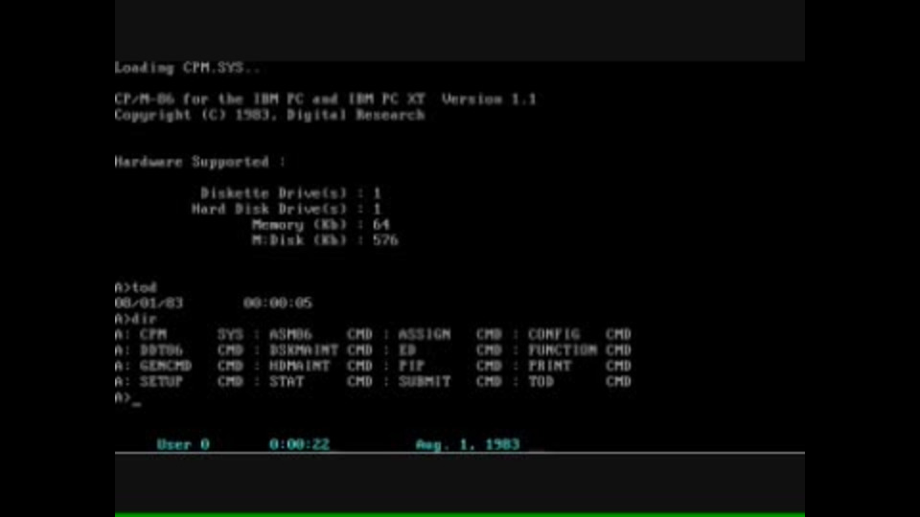920x517 pixels.
Task: Select the 'M:Disk (Kb) : 576' line
Action: (325, 240)
